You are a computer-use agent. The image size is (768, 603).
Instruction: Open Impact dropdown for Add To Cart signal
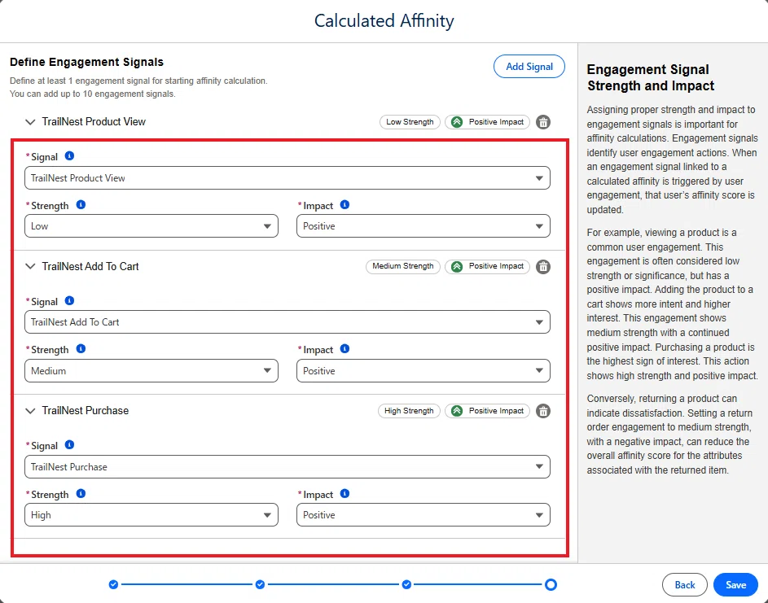[x=423, y=370]
